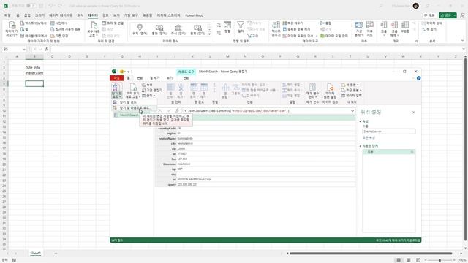
Task: Click the Share (공유) button
Action: tap(448, 15)
